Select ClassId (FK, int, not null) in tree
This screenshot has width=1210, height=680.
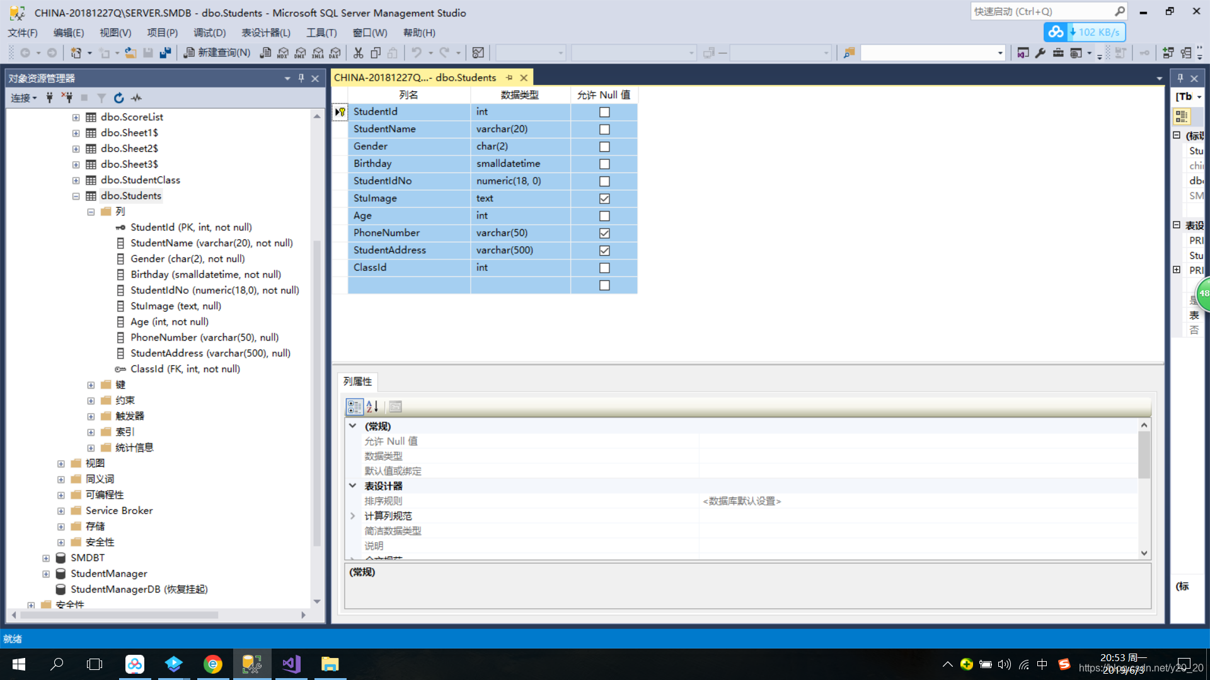[x=185, y=369]
